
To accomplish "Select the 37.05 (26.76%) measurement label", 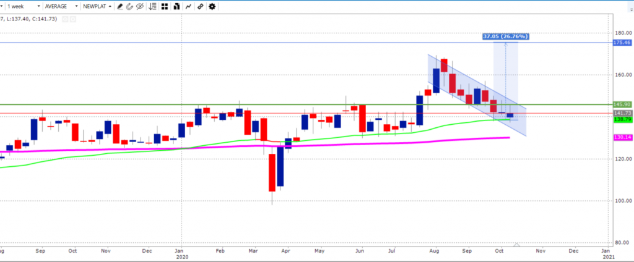I will [506, 36].
